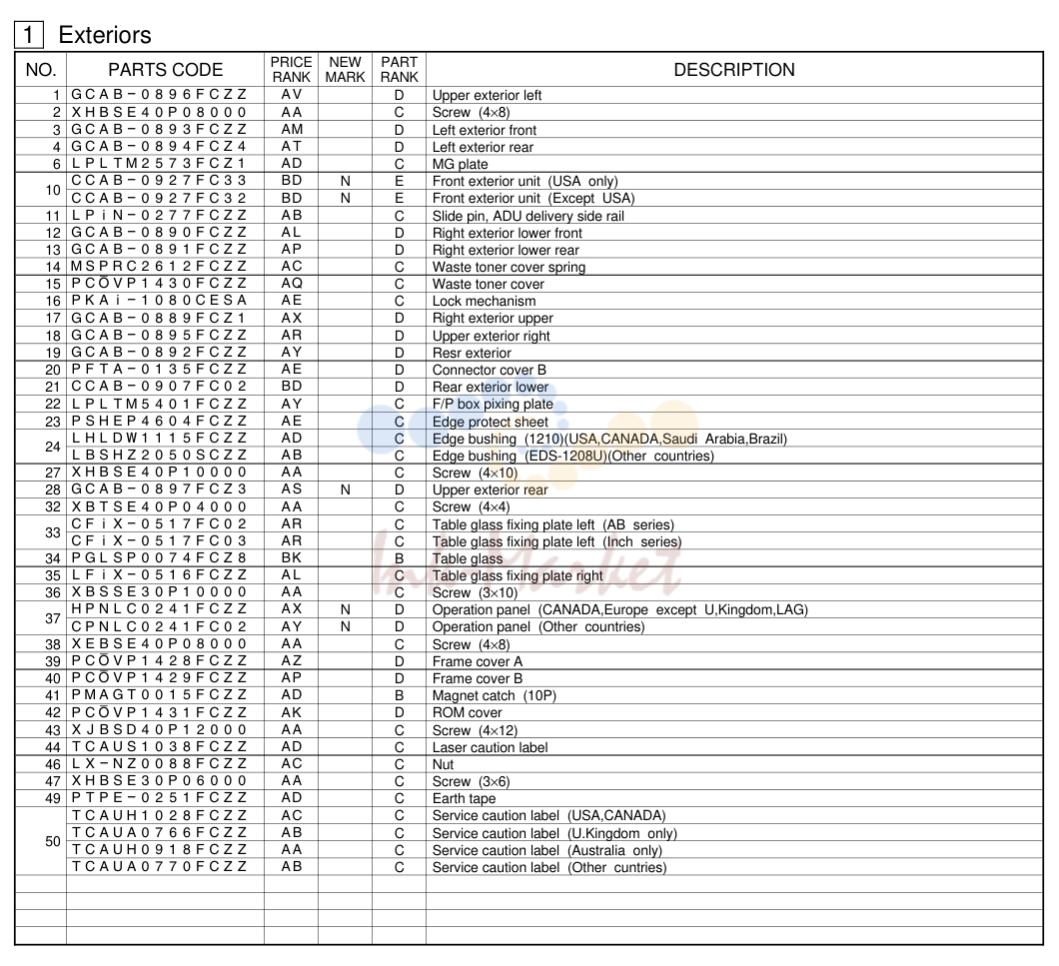Click parts code PGLSP0074FCZ8
Screen dimensions: 1059x966
pyautogui.click(x=160, y=558)
